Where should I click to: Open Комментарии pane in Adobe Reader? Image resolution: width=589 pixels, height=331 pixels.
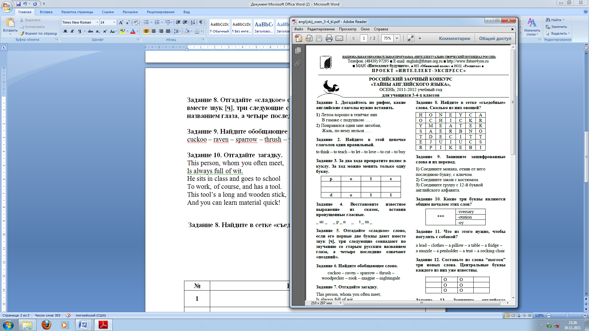click(454, 38)
